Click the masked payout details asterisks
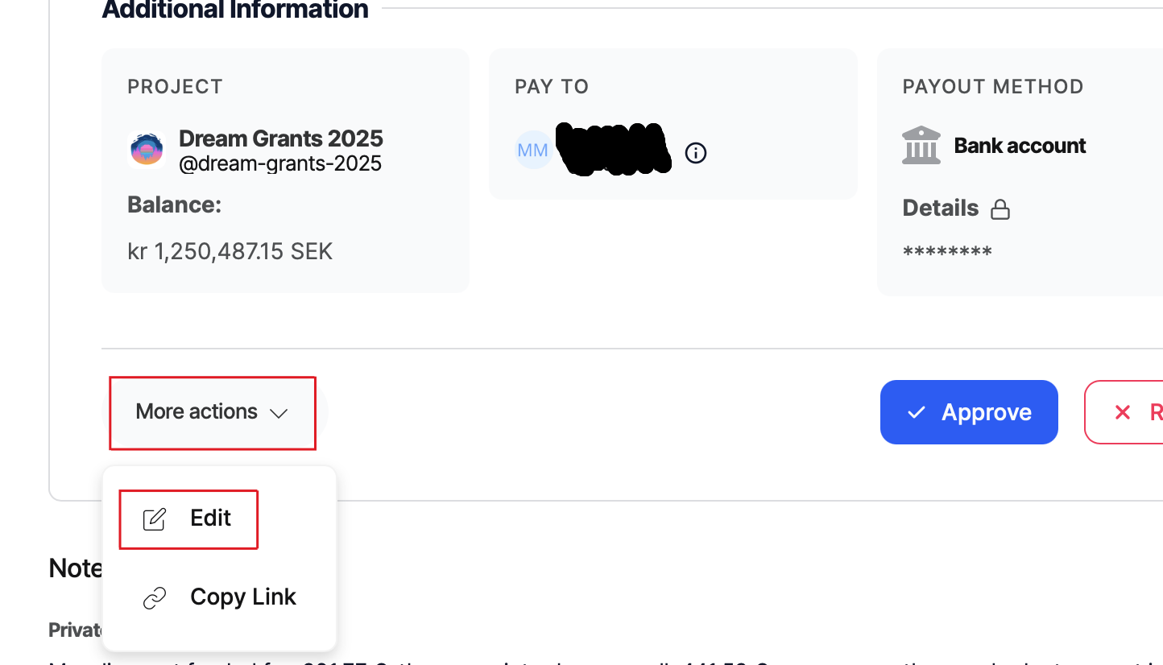1163x665 pixels. click(x=947, y=253)
